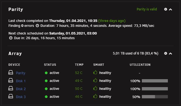This screenshot has height=106, width=181.
Task: Open the Disk 2 link
Action: [21, 89]
